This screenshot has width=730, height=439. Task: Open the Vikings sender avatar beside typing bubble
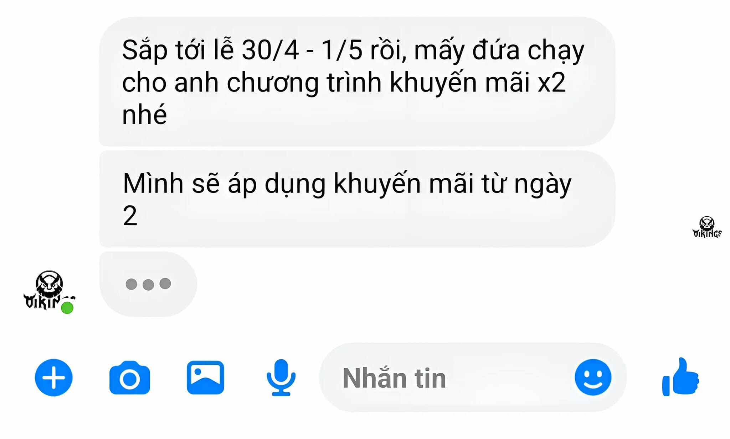[49, 291]
